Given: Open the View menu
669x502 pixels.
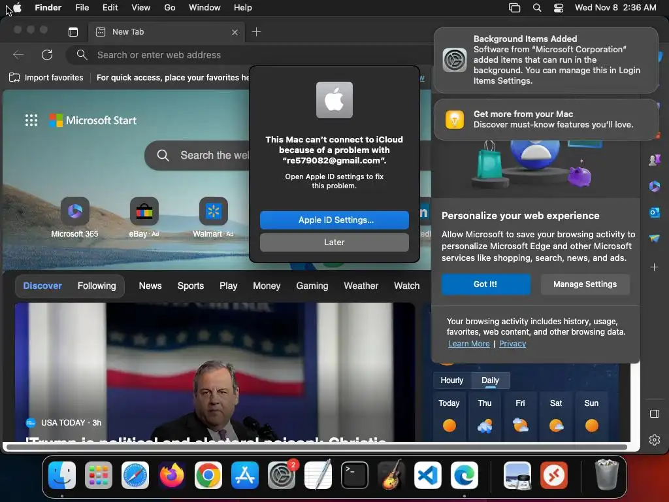Looking at the screenshot, I should pos(141,8).
